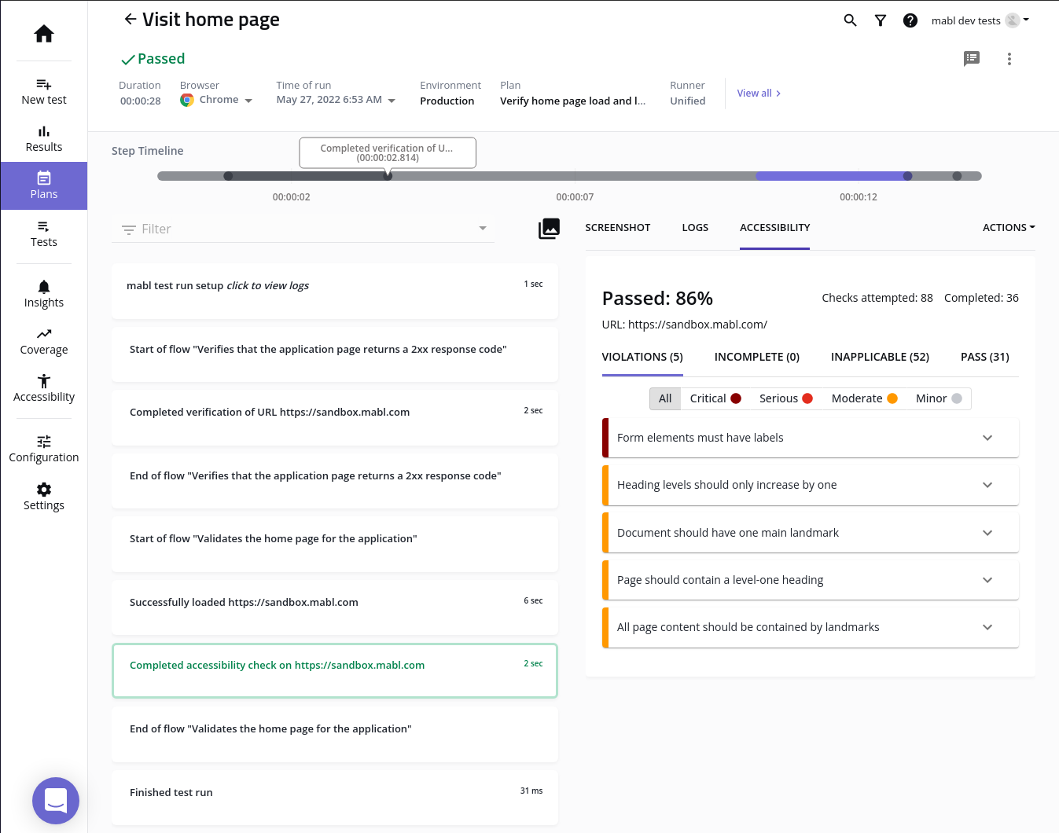
Task: Select the Successfully loaded sandbox.mabl.com step
Action: pos(335,607)
